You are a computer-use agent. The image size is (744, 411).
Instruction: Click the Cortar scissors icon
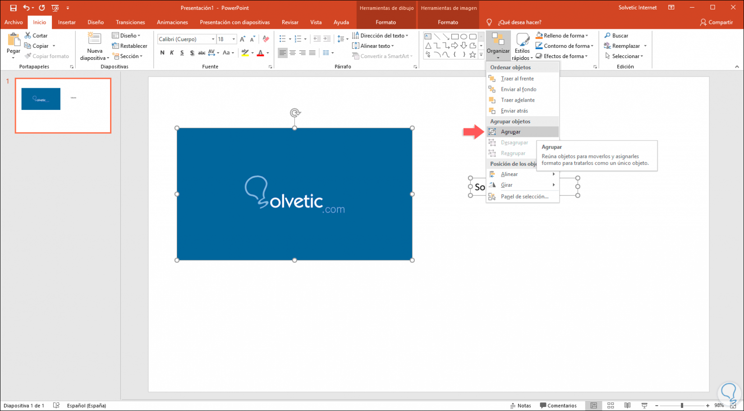[x=28, y=36]
